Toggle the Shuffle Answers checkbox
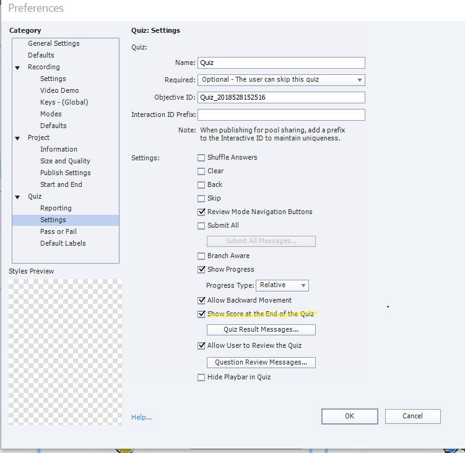Screen dimensions: 465x453 [x=201, y=157]
